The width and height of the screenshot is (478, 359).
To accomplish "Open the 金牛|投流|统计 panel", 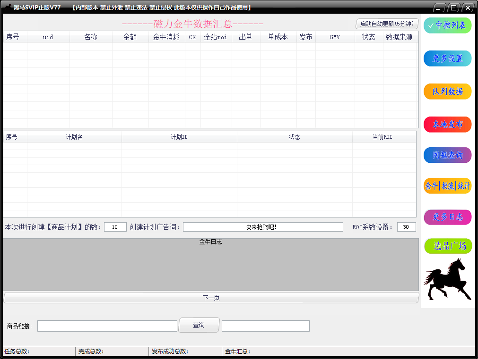I will (x=447, y=186).
